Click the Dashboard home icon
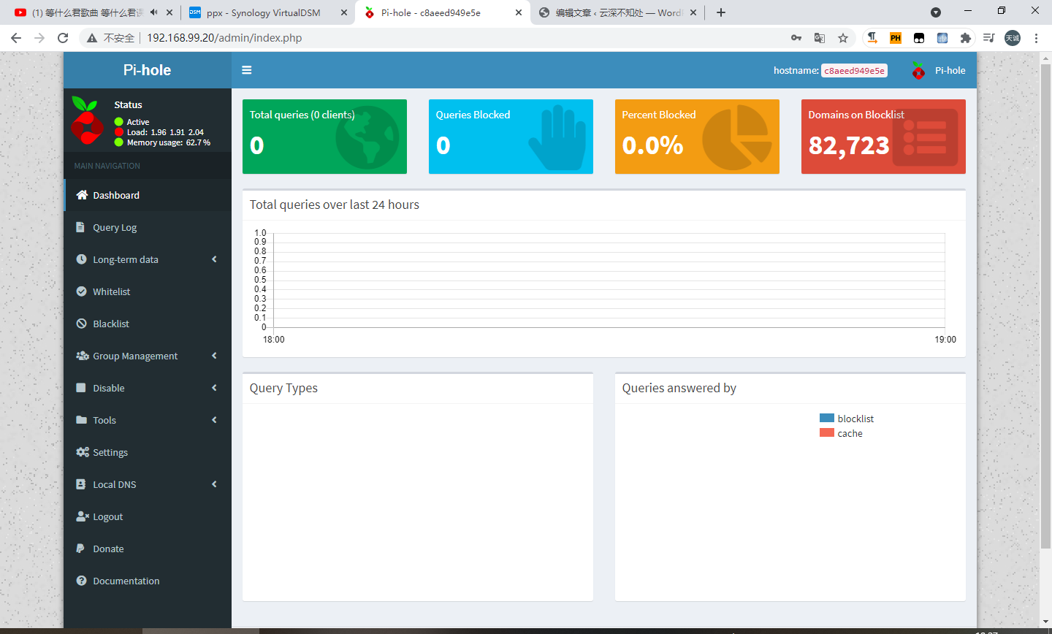Screen dimensions: 1052x634 [82, 195]
